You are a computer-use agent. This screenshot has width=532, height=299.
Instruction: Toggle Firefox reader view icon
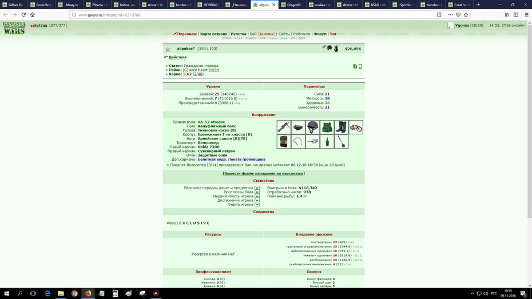(x=439, y=14)
